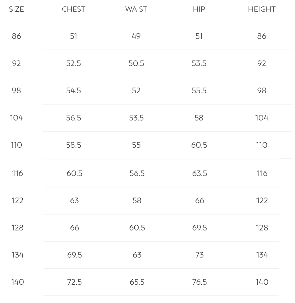
Task: Select size 86 in the SIZE column
Action: pyautogui.click(x=17, y=36)
